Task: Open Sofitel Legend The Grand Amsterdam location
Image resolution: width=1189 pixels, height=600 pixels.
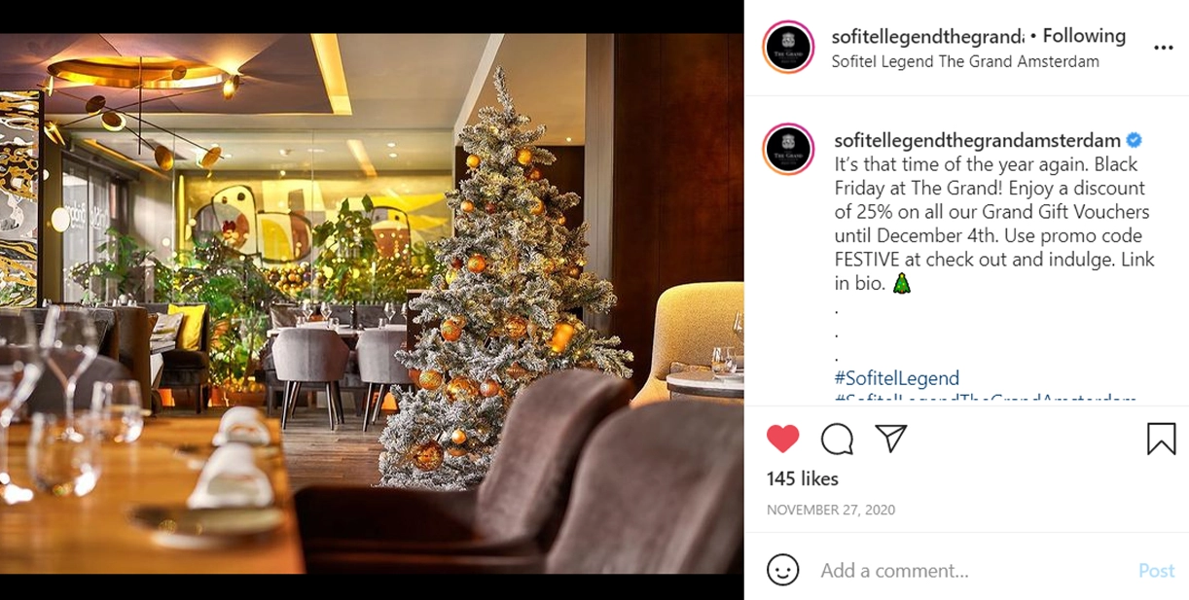Action: [x=965, y=61]
